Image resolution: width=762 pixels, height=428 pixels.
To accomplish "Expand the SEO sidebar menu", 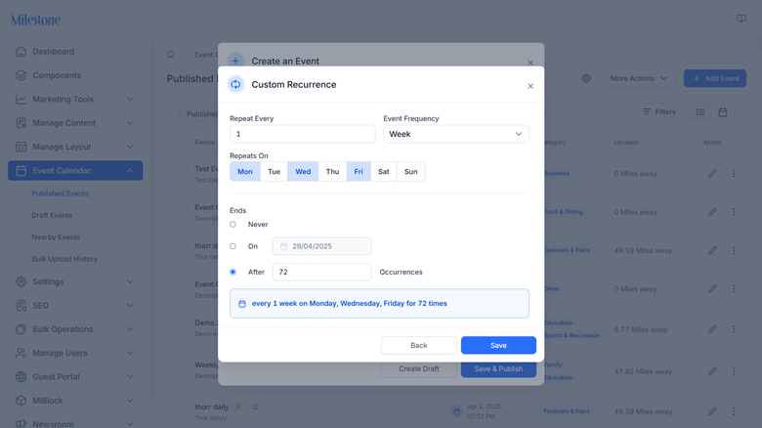I will coord(75,306).
